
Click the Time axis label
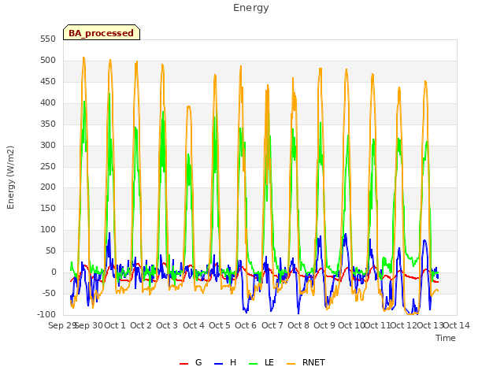click(x=446, y=338)
